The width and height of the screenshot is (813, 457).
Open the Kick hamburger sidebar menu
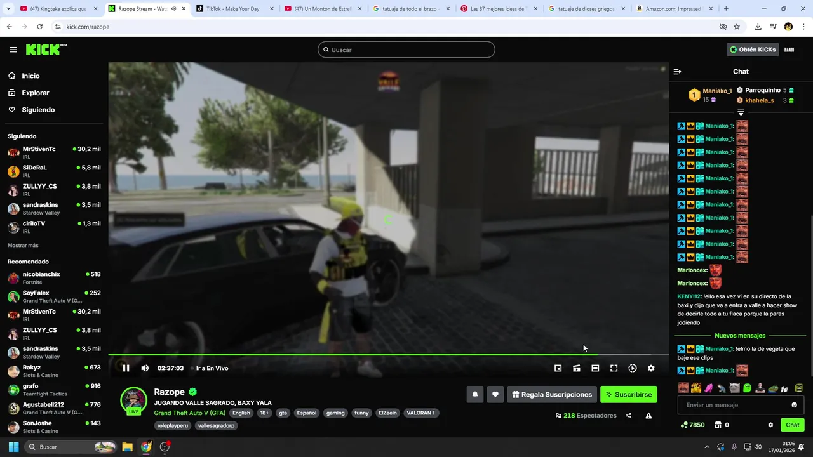13,50
